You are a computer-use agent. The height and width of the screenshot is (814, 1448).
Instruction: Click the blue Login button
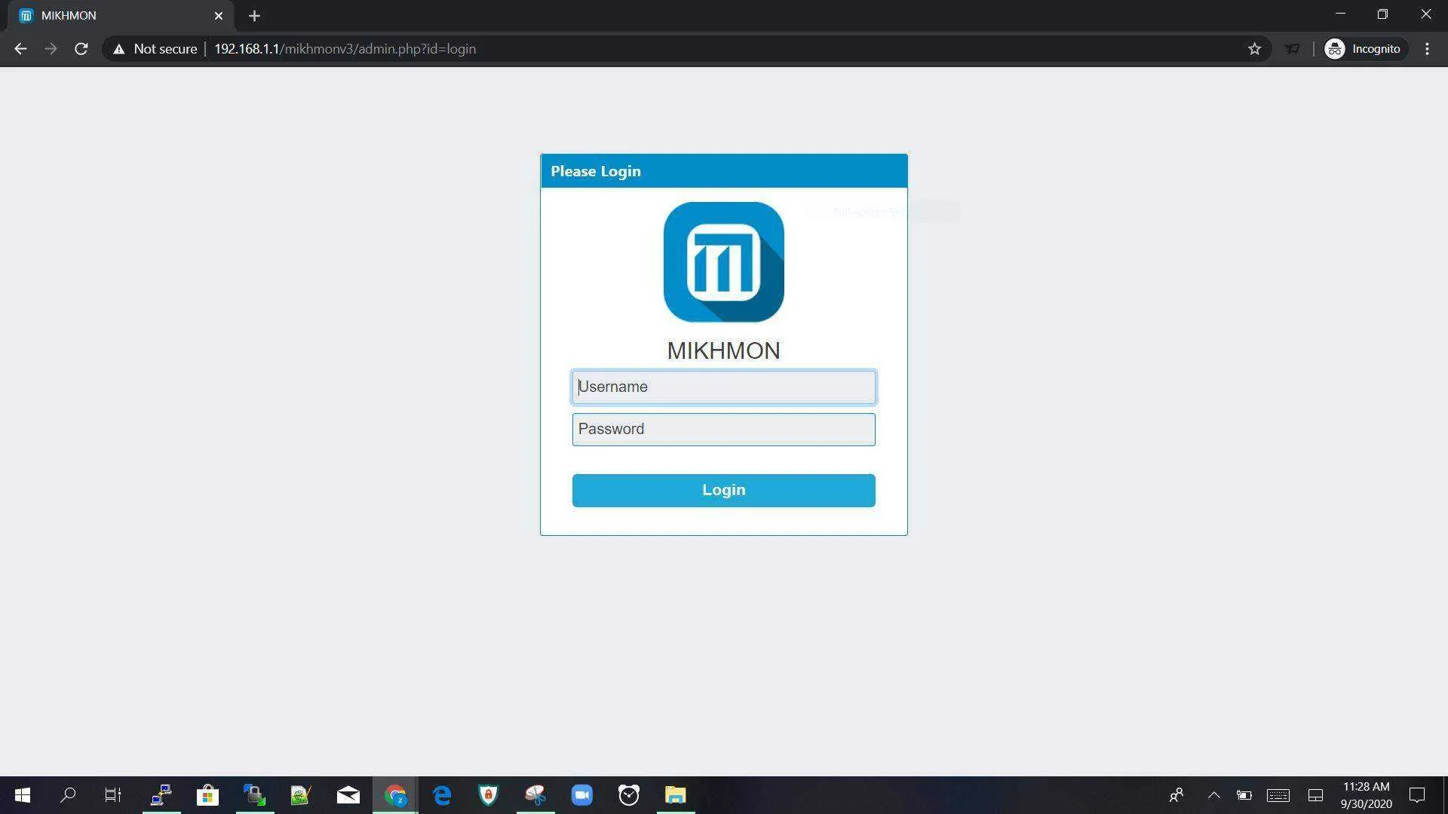coord(723,490)
